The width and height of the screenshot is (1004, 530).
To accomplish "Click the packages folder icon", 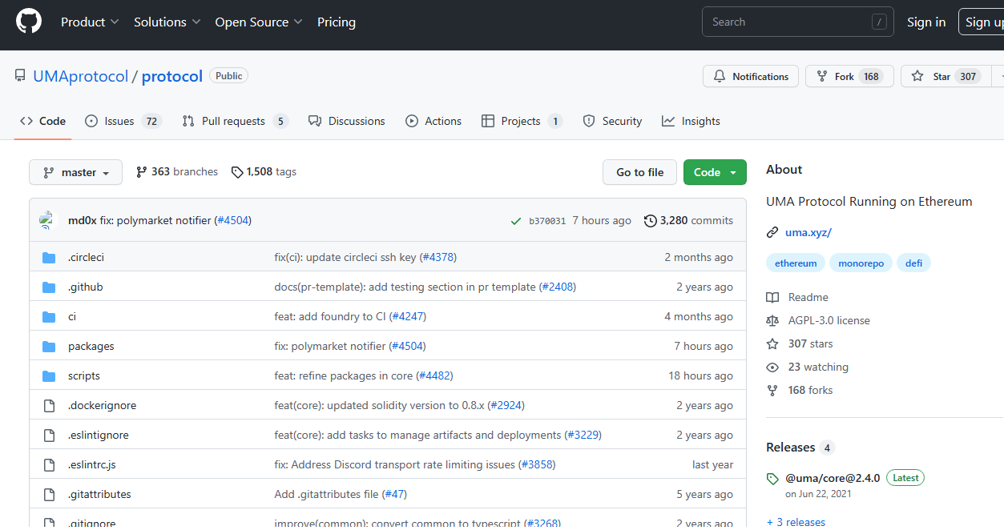I will [49, 347].
